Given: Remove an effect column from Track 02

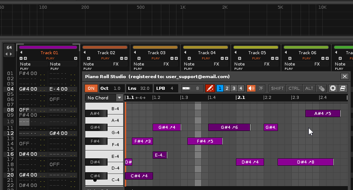Looking at the screenshot, I should pyautogui.click(x=121, y=58).
